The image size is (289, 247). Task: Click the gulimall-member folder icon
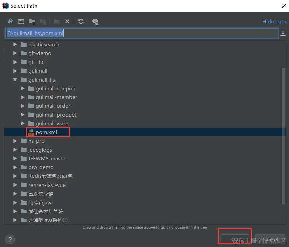pyautogui.click(x=31, y=97)
